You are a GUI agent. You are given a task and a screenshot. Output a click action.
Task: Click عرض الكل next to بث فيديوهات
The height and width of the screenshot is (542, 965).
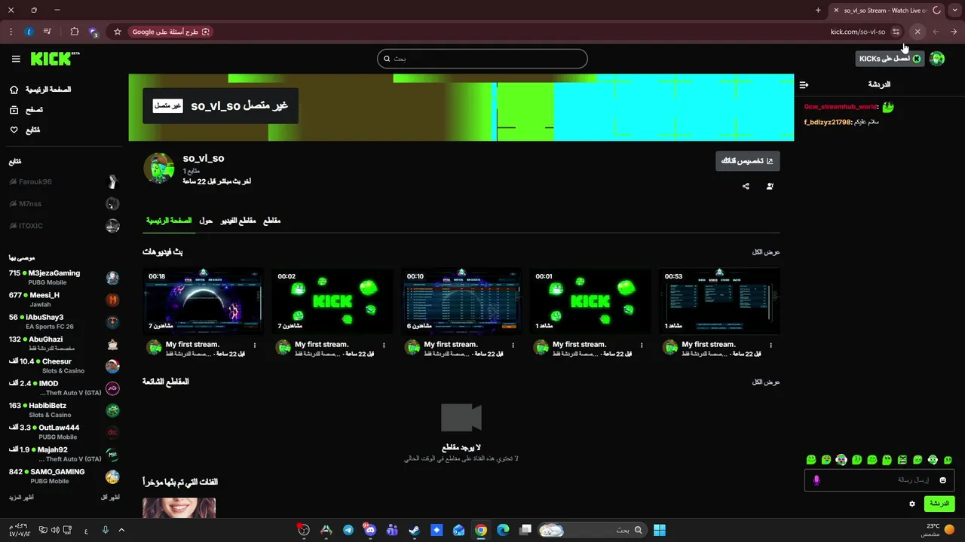click(766, 252)
